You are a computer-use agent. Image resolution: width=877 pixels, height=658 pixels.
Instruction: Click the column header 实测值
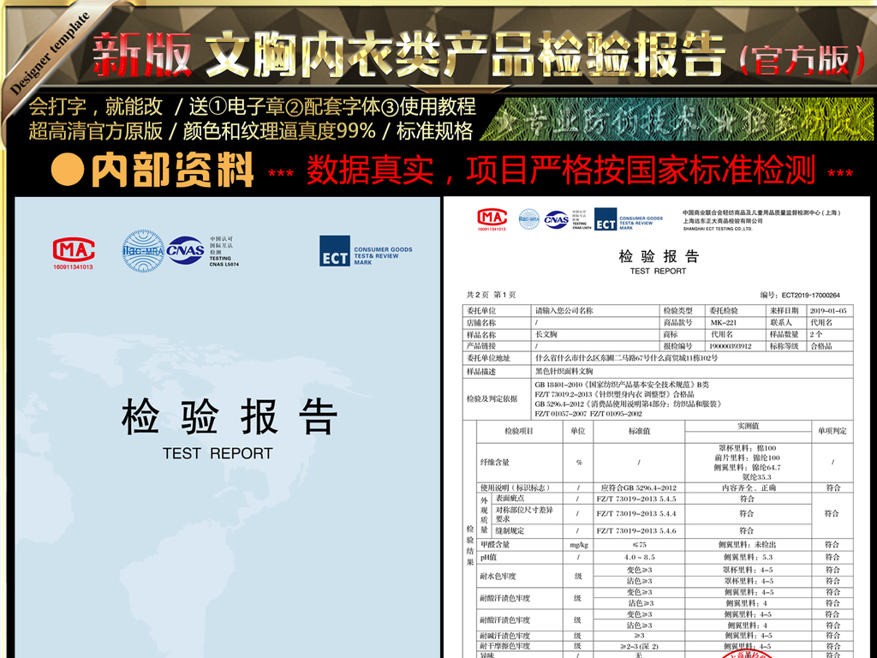(x=748, y=427)
